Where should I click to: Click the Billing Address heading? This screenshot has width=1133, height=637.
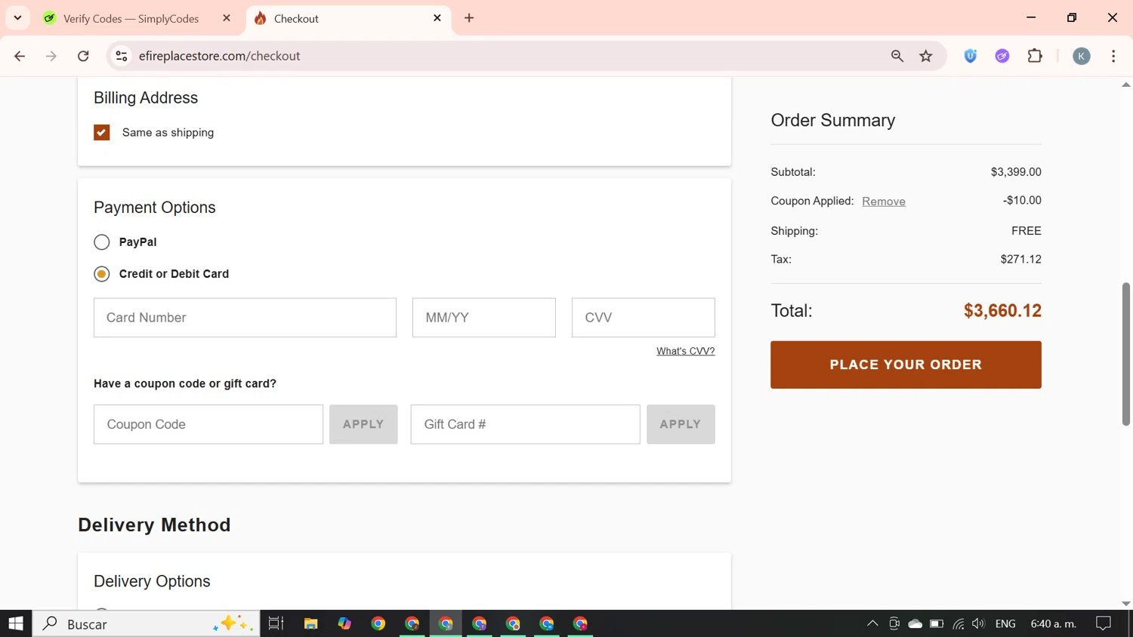click(146, 98)
